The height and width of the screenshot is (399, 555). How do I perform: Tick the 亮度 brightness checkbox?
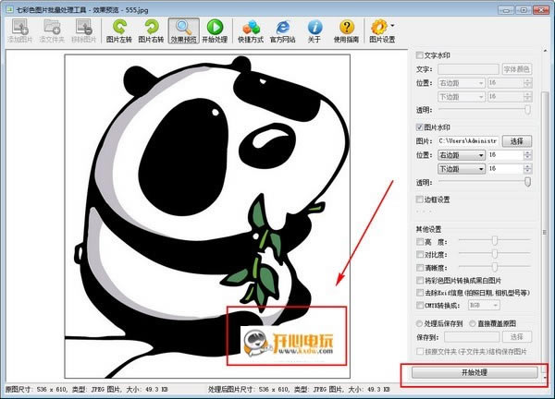coord(420,242)
